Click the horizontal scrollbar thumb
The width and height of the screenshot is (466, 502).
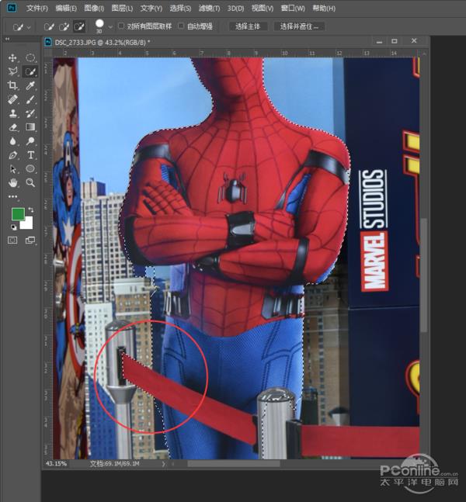(x=233, y=463)
